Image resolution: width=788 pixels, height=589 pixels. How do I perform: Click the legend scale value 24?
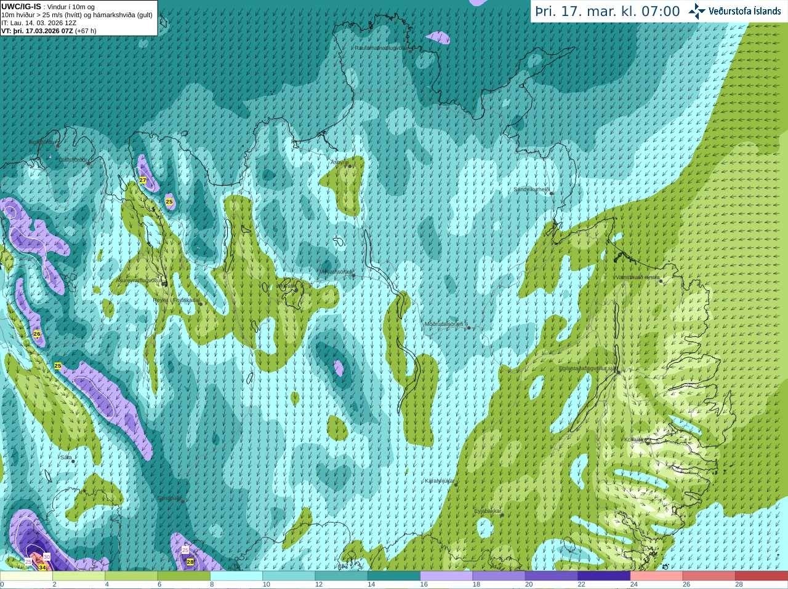(x=634, y=585)
